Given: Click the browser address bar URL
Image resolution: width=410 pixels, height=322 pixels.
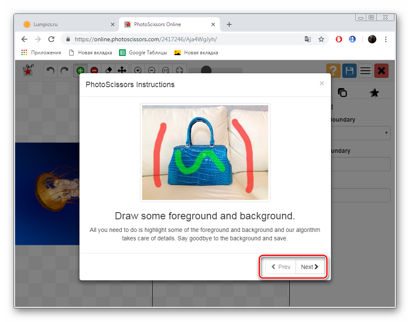Looking at the screenshot, I should 145,39.
